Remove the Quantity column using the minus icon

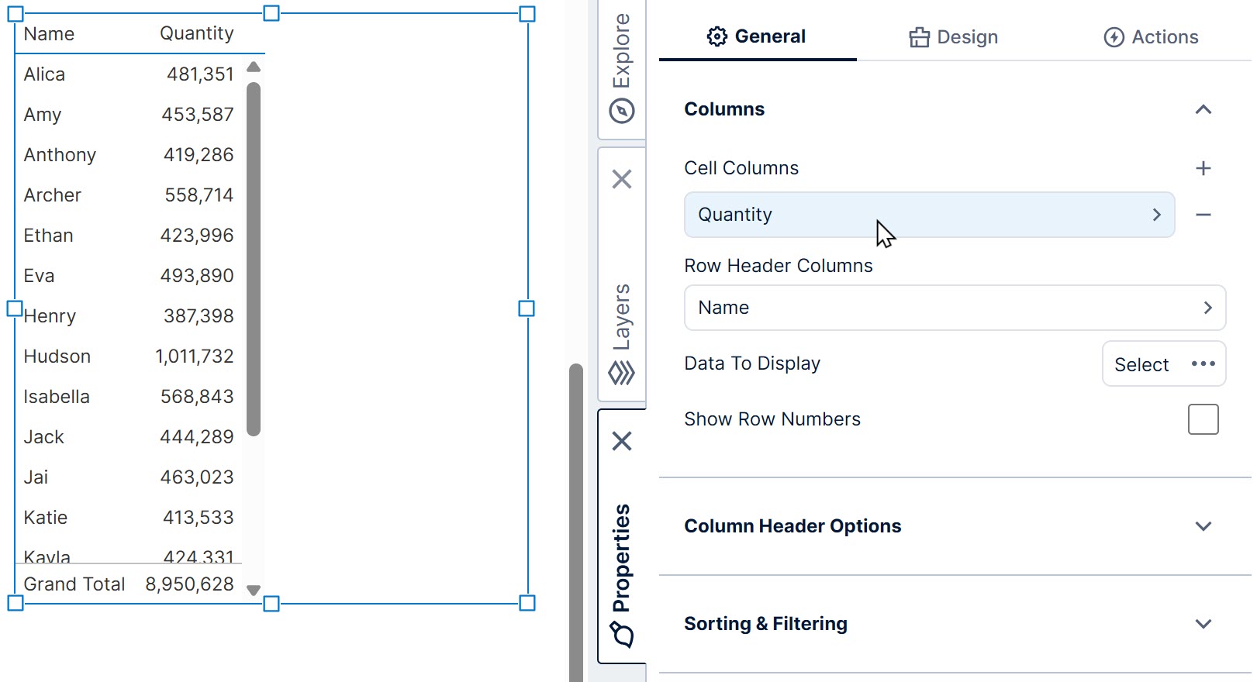(1204, 215)
